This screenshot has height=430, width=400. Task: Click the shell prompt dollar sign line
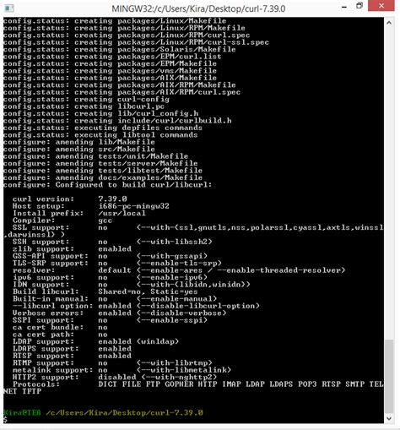point(5,420)
